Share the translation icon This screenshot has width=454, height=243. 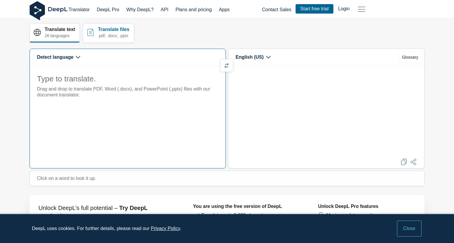click(414, 162)
